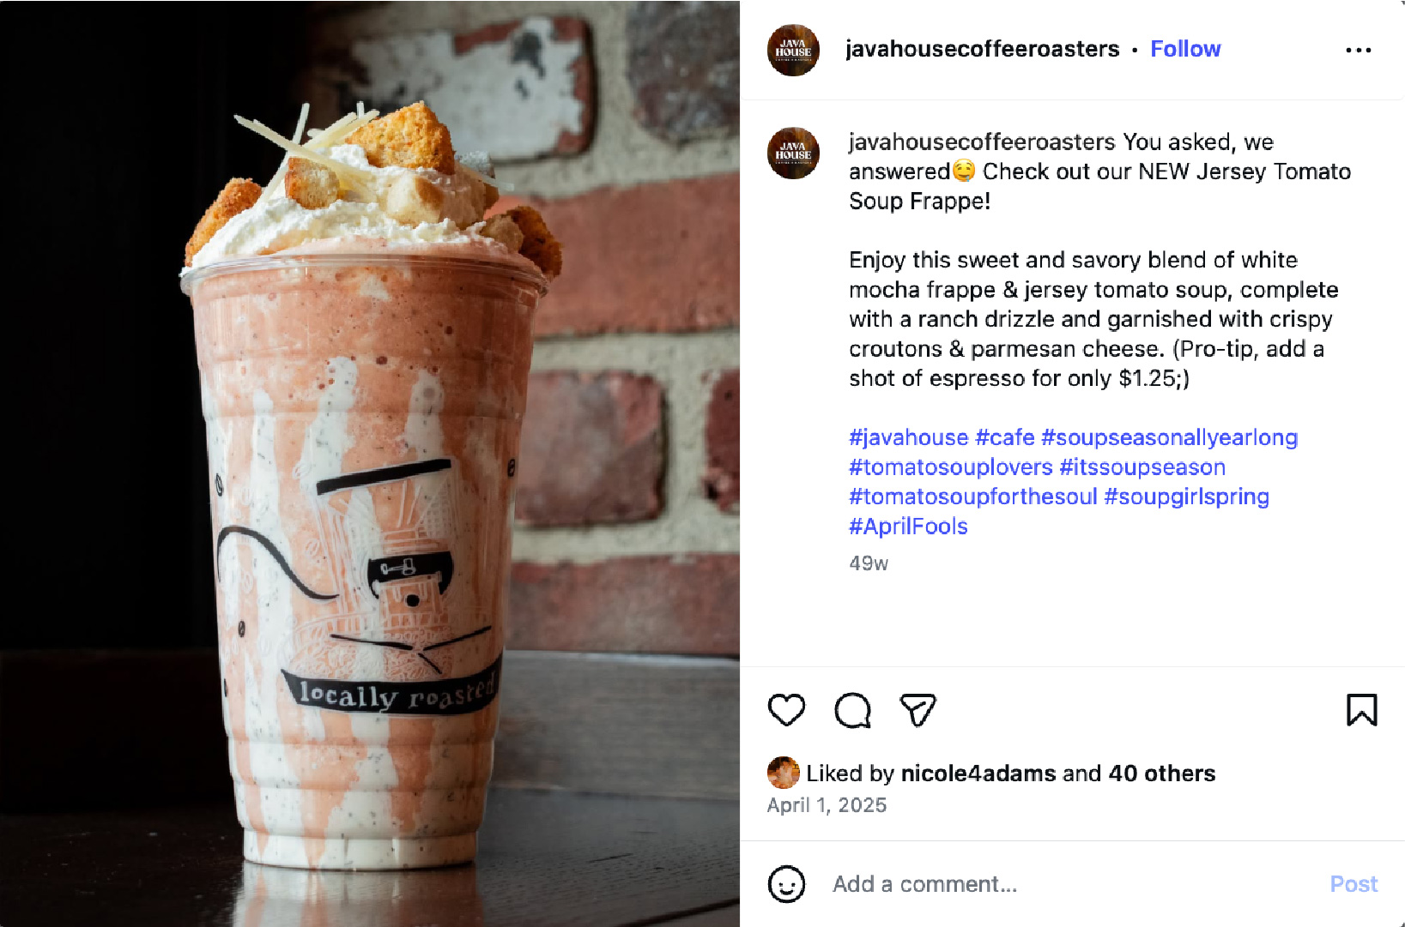Open the #AprilFools hashtag
The image size is (1405, 927).
tap(908, 527)
